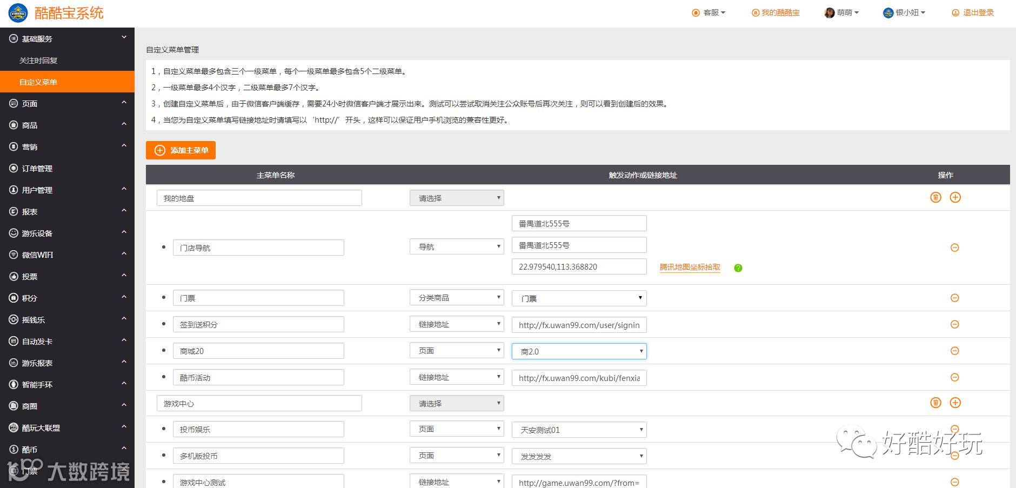The height and width of the screenshot is (488, 1016).
Task: Click the 酷币活动 link address field
Action: (x=579, y=378)
